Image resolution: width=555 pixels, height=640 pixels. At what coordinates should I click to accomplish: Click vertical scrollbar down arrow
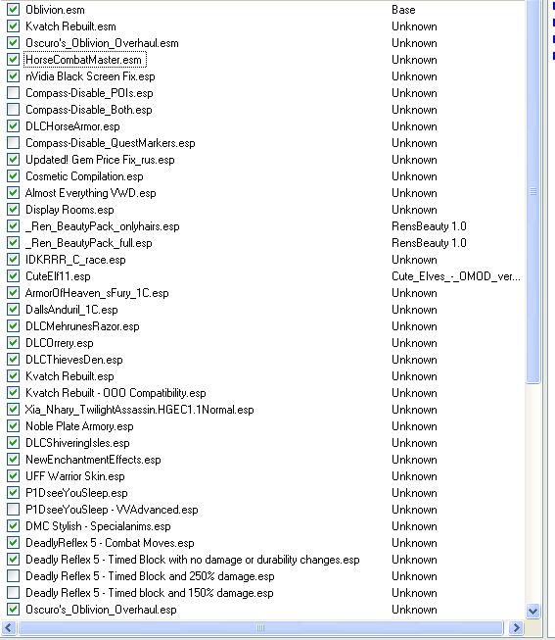[533, 611]
